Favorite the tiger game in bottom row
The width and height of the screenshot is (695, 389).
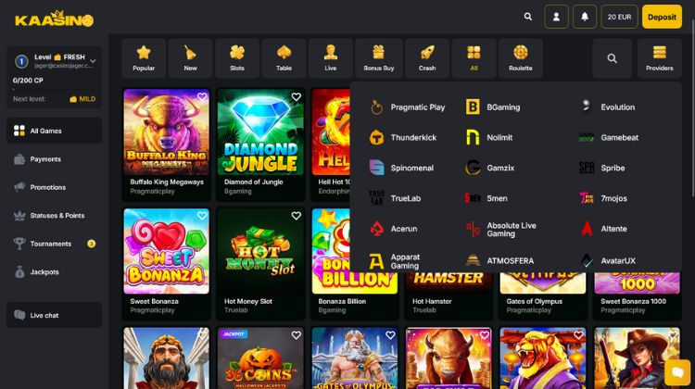click(578, 335)
